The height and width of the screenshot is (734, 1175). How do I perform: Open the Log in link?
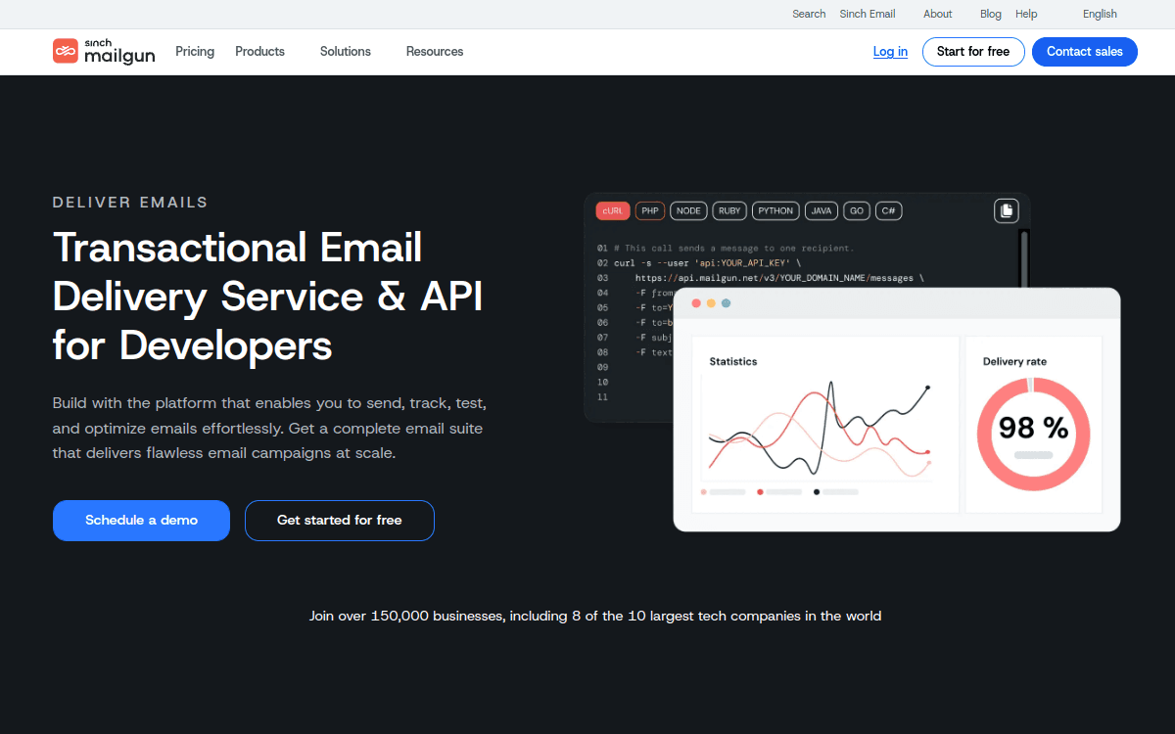[889, 51]
